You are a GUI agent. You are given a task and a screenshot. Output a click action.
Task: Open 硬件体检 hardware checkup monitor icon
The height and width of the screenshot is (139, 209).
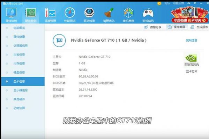[x=11, y=13]
